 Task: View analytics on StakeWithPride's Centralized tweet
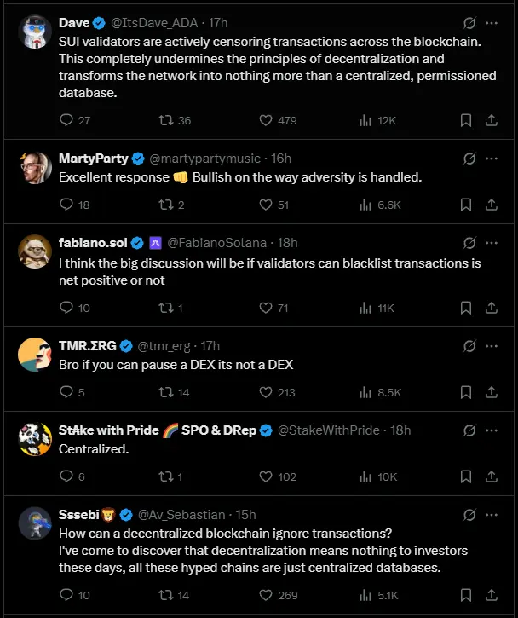365,476
